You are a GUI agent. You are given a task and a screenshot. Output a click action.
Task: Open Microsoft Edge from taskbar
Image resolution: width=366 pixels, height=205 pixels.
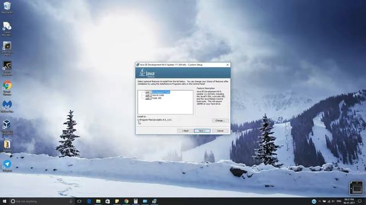[x=89, y=201]
